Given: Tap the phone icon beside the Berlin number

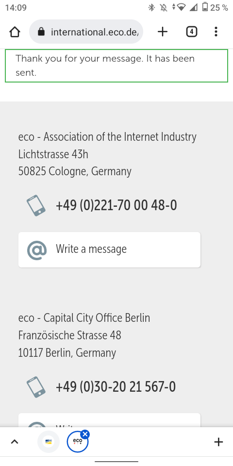Looking at the screenshot, I should (36, 387).
